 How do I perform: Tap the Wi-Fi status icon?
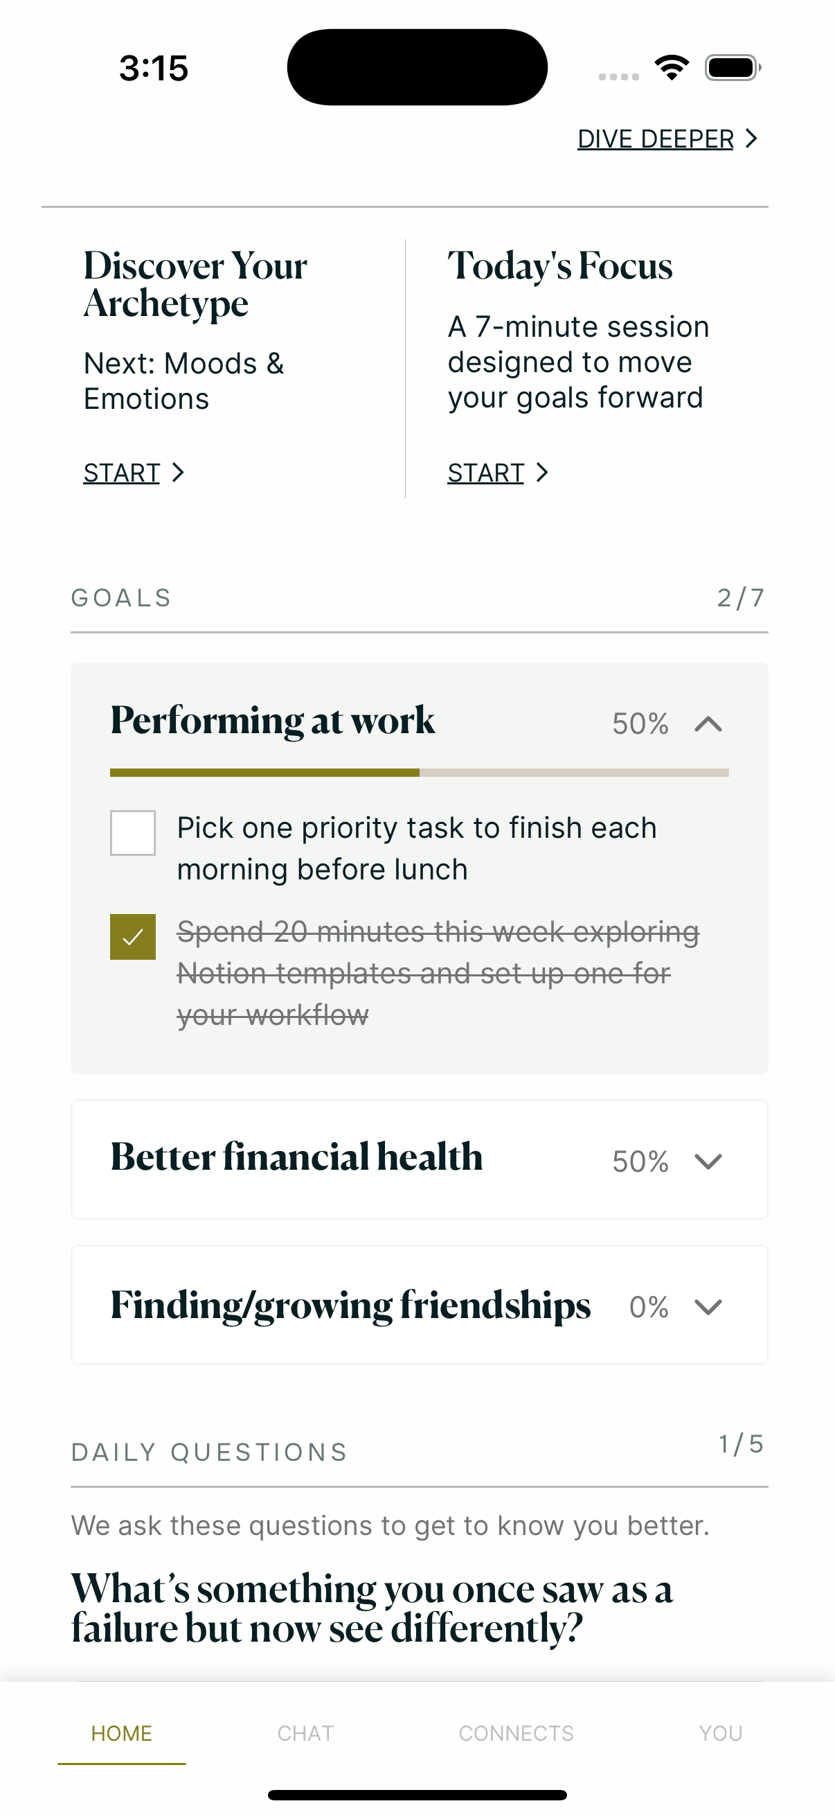point(672,68)
